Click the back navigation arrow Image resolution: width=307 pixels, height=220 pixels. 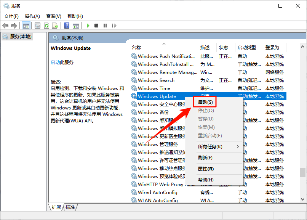(x=5, y=26)
